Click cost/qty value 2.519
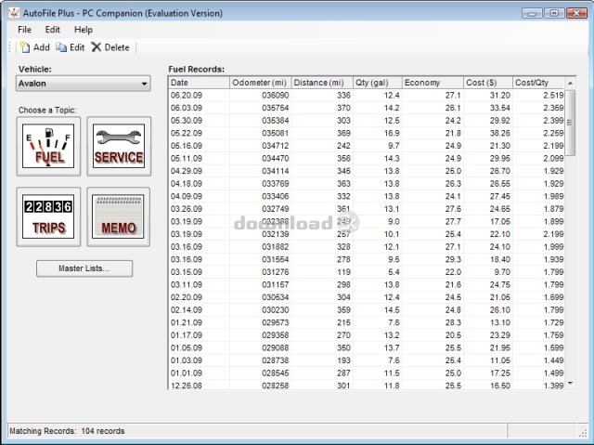594x445 pixels. 553,95
